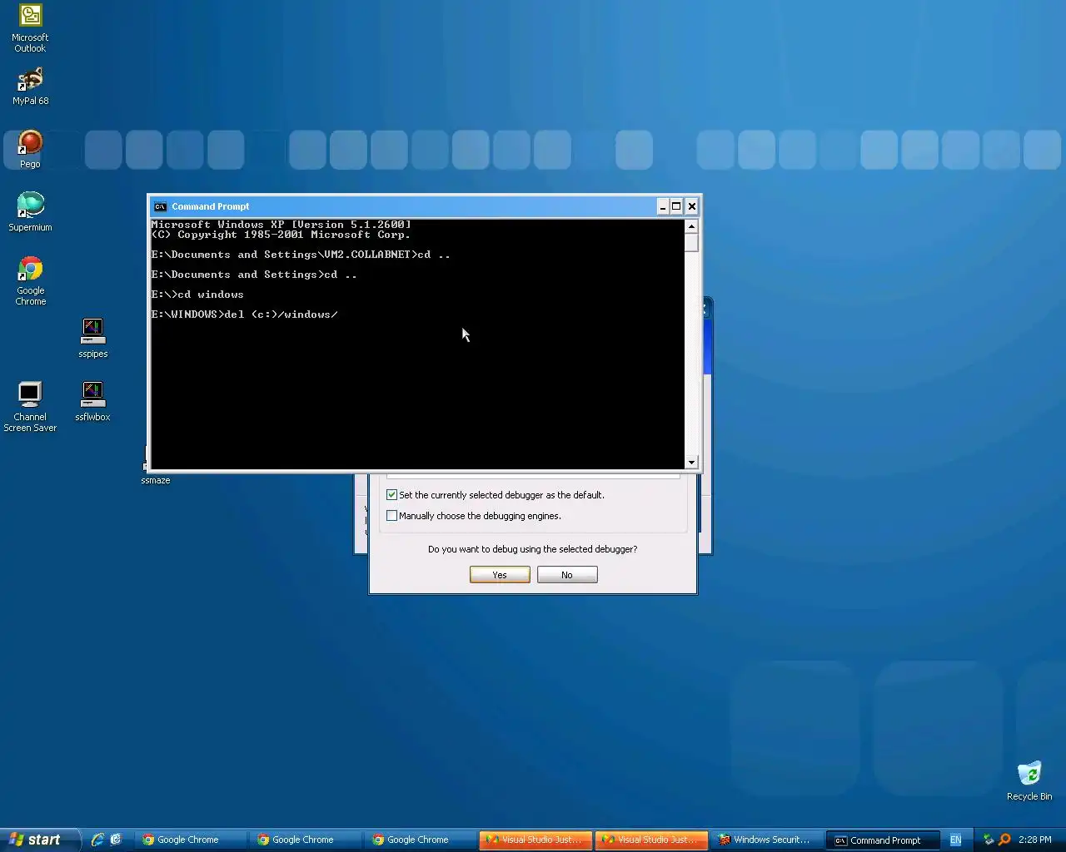This screenshot has width=1066, height=852.
Task: Click the EN language bar indicator
Action: click(x=955, y=840)
